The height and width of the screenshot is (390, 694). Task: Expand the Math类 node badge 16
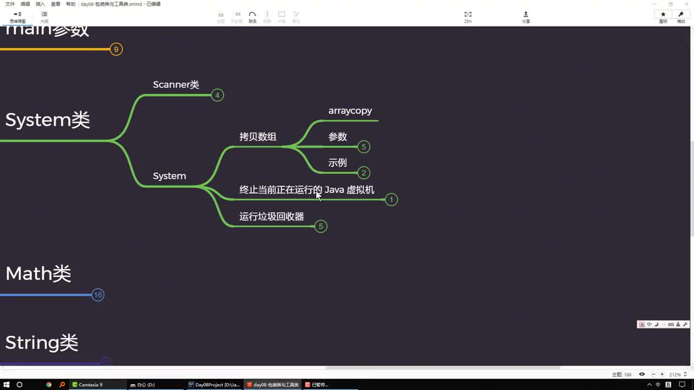[98, 295]
